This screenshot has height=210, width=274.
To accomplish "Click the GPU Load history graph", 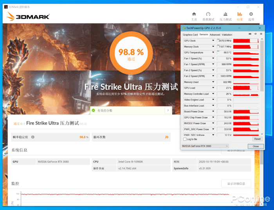I will (x=246, y=88).
